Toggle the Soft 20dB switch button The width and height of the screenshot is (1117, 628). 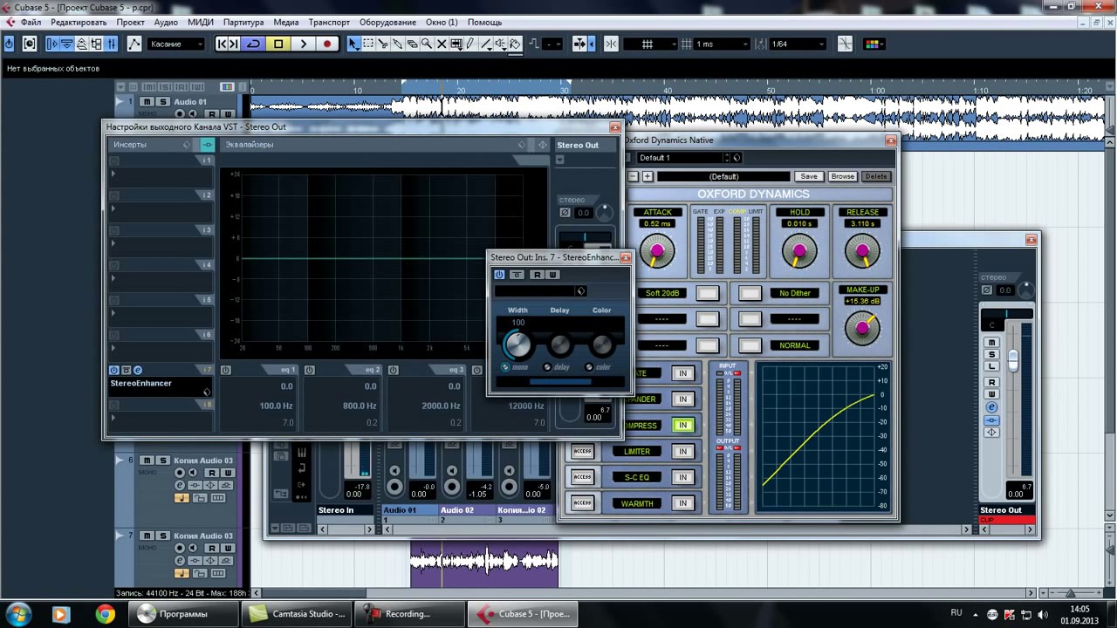tap(708, 293)
